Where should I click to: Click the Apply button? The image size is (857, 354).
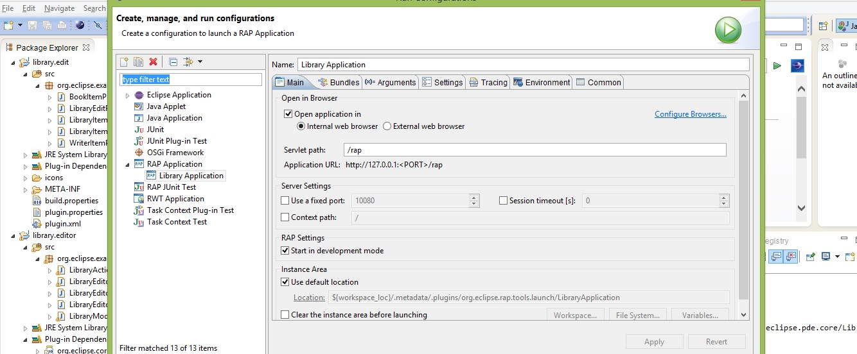pyautogui.click(x=654, y=342)
